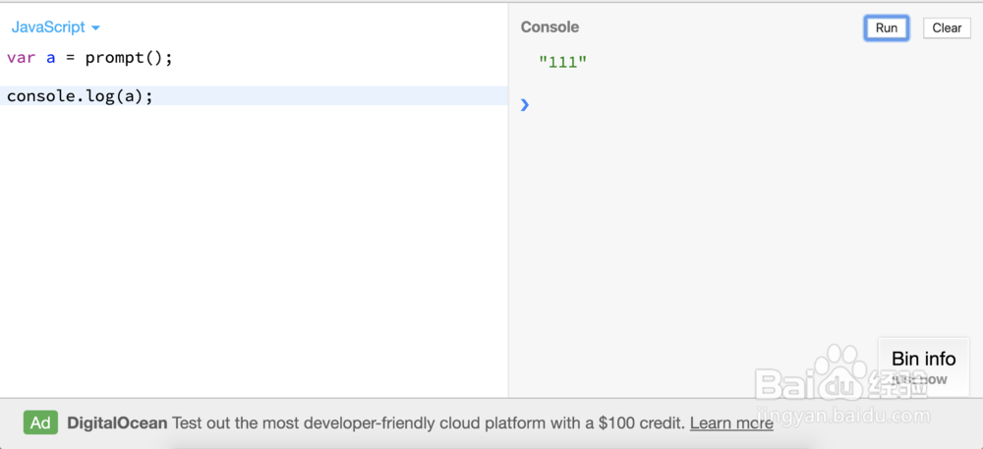Viewport: 983px width, 449px height.
Task: Click the green Ad badge
Action: click(40, 423)
